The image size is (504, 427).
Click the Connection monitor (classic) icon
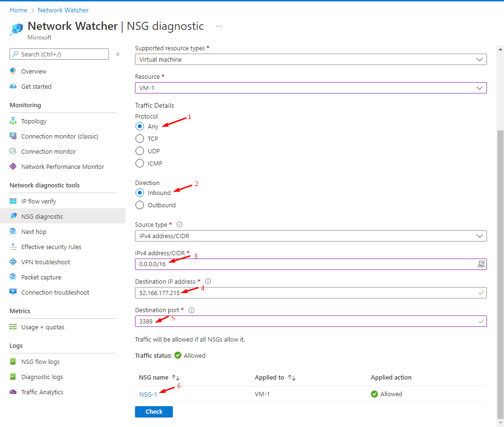(13, 136)
